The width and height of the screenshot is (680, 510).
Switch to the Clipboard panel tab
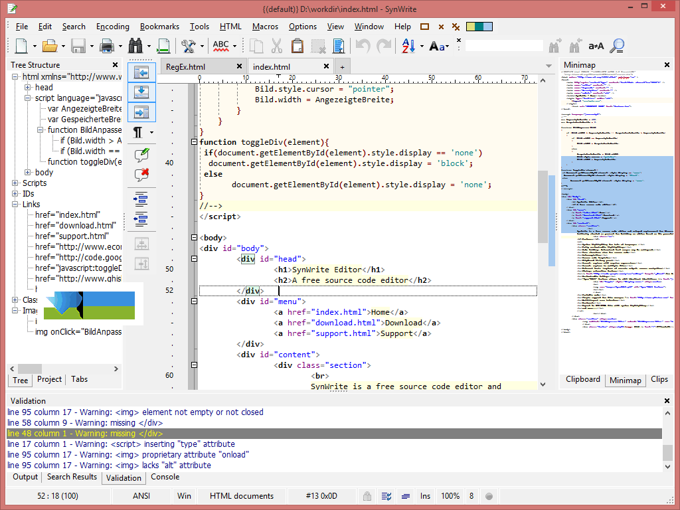[583, 379]
